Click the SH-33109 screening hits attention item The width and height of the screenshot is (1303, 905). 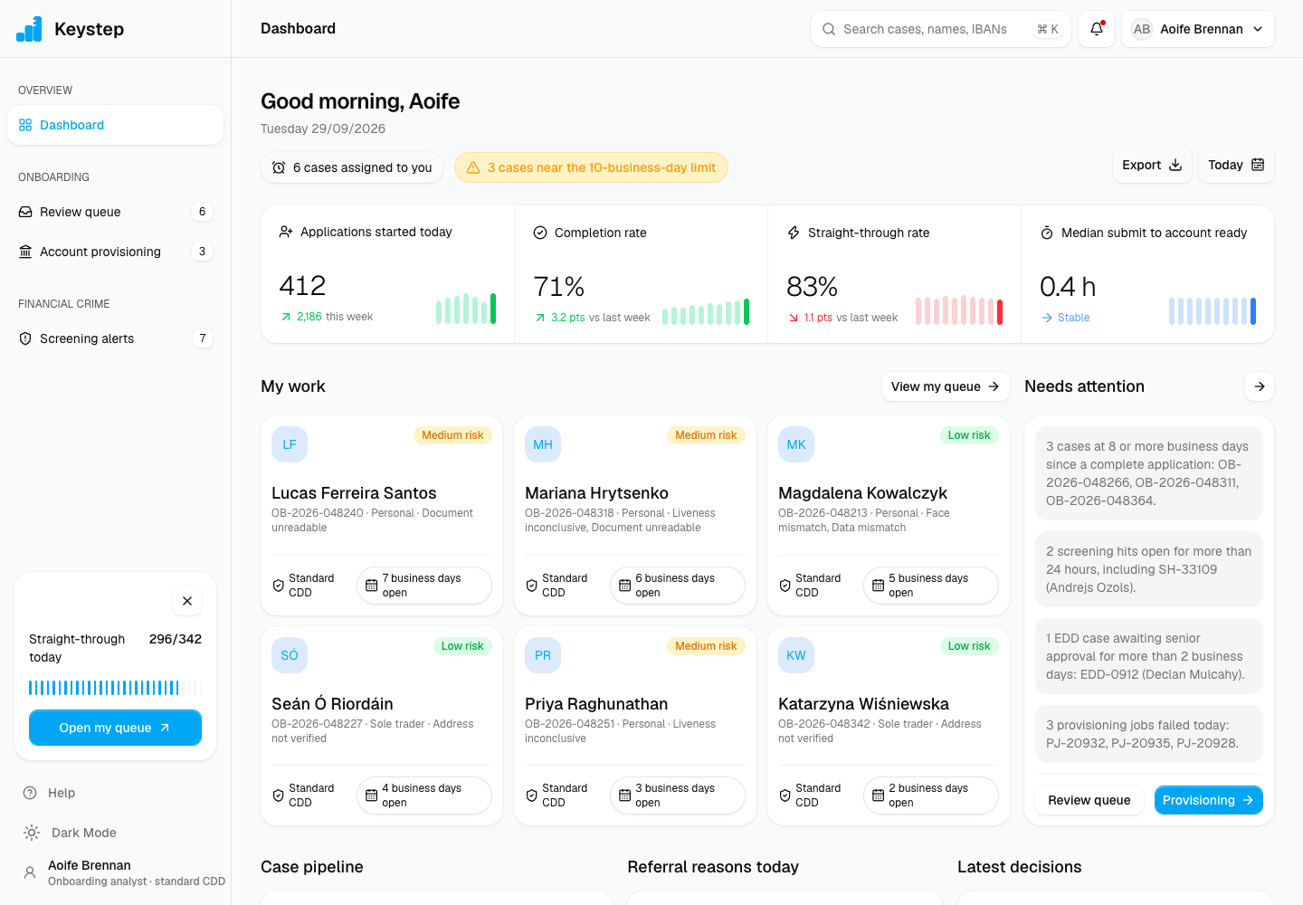point(1149,569)
